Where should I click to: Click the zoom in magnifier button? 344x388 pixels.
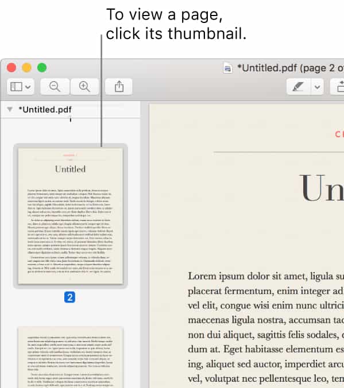pos(84,87)
